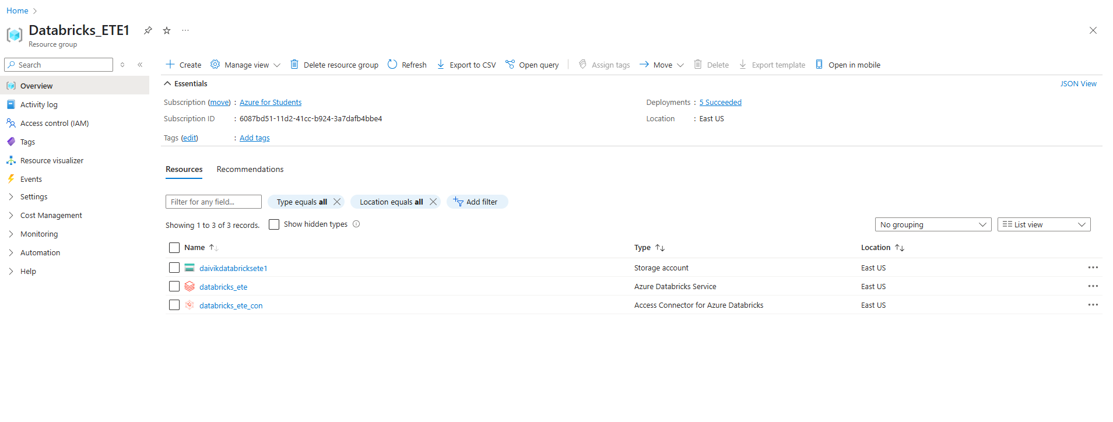Viewport: 1113px width, 422px height.
Task: Click the favorite star icon
Action: tap(167, 30)
